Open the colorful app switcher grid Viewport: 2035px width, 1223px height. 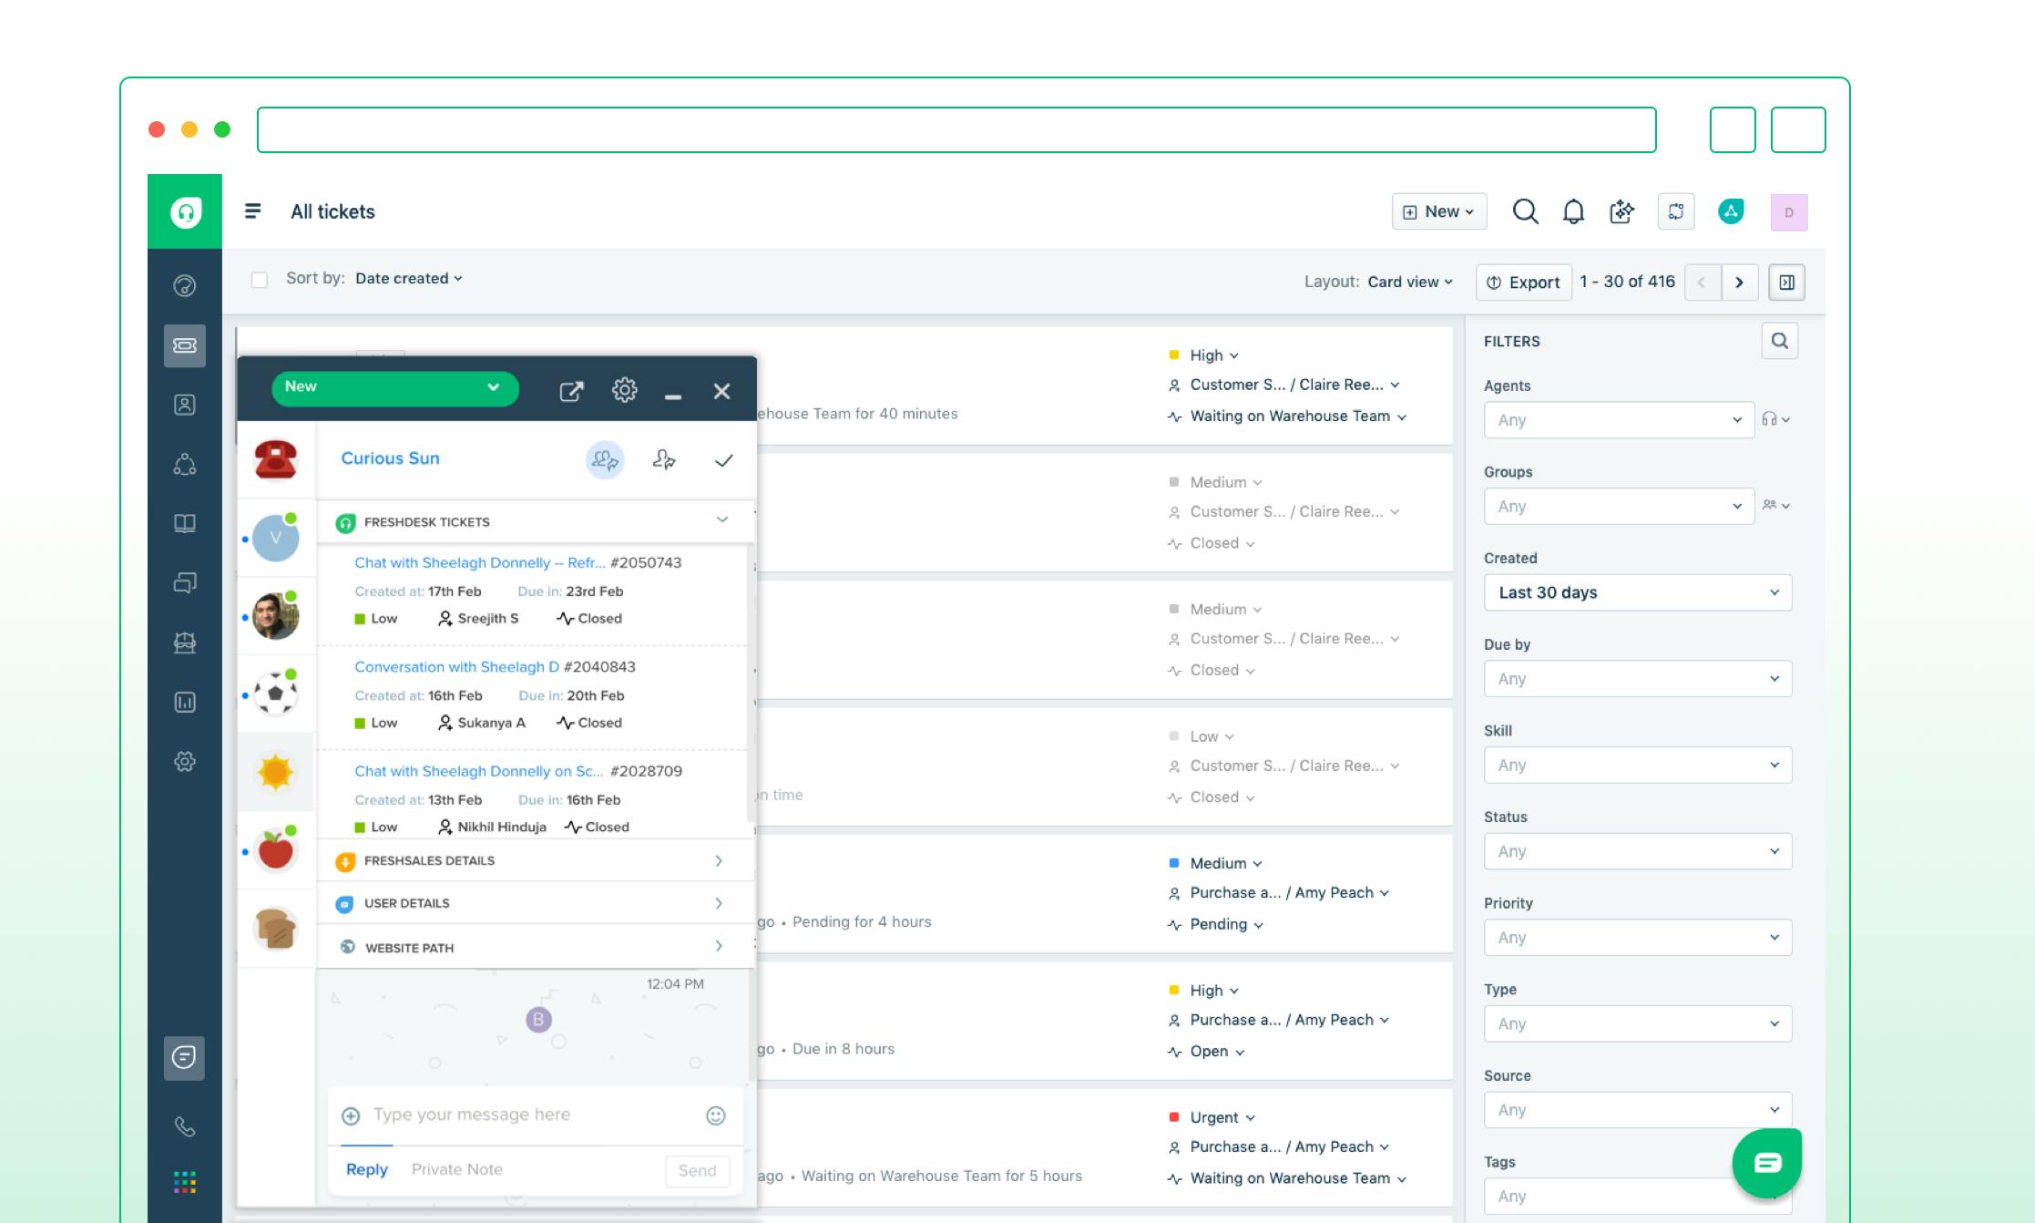point(185,1183)
